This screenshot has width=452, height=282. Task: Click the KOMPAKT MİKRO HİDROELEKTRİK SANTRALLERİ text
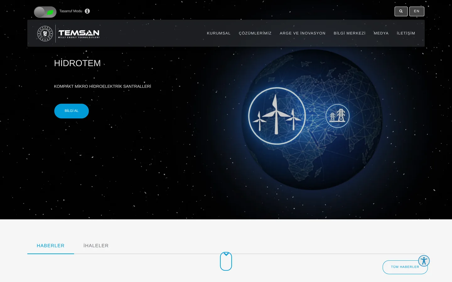[102, 86]
